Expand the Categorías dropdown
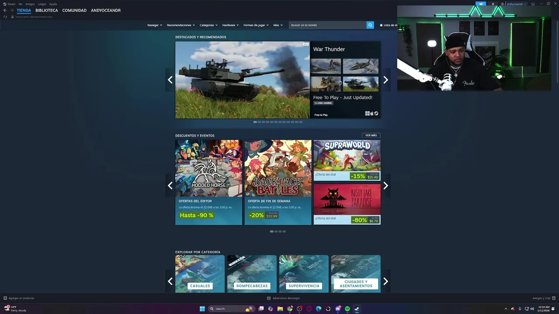The height and width of the screenshot is (314, 559). [209, 25]
